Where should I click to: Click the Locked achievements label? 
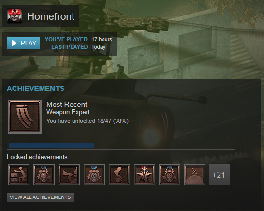pyautogui.click(x=37, y=157)
